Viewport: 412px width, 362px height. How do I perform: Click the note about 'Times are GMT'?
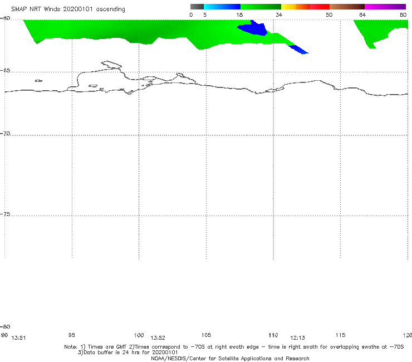234,347
